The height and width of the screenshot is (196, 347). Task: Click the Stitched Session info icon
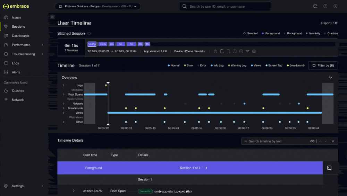tap(89, 34)
